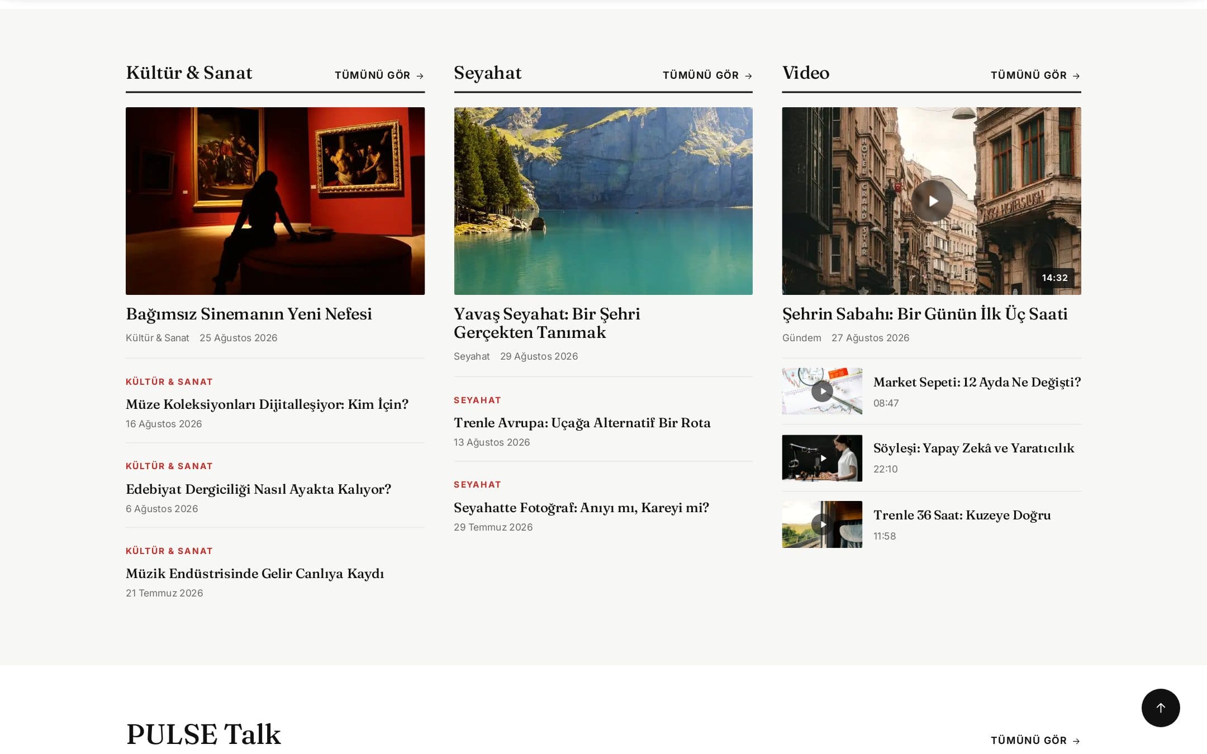Click the 22:10 video duration
The image size is (1207, 754).
pos(885,469)
